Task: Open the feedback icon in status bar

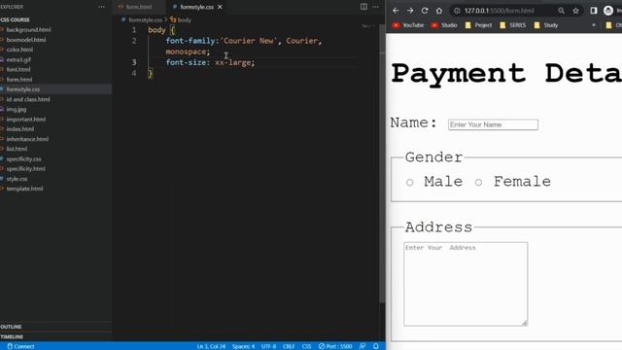Action: coord(363,346)
